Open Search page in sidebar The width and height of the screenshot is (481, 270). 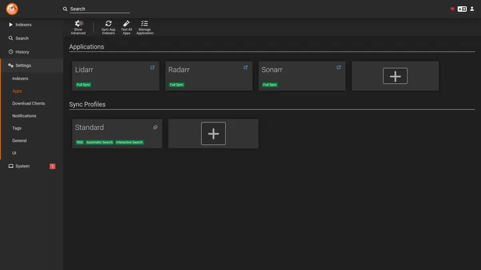[x=31, y=38]
